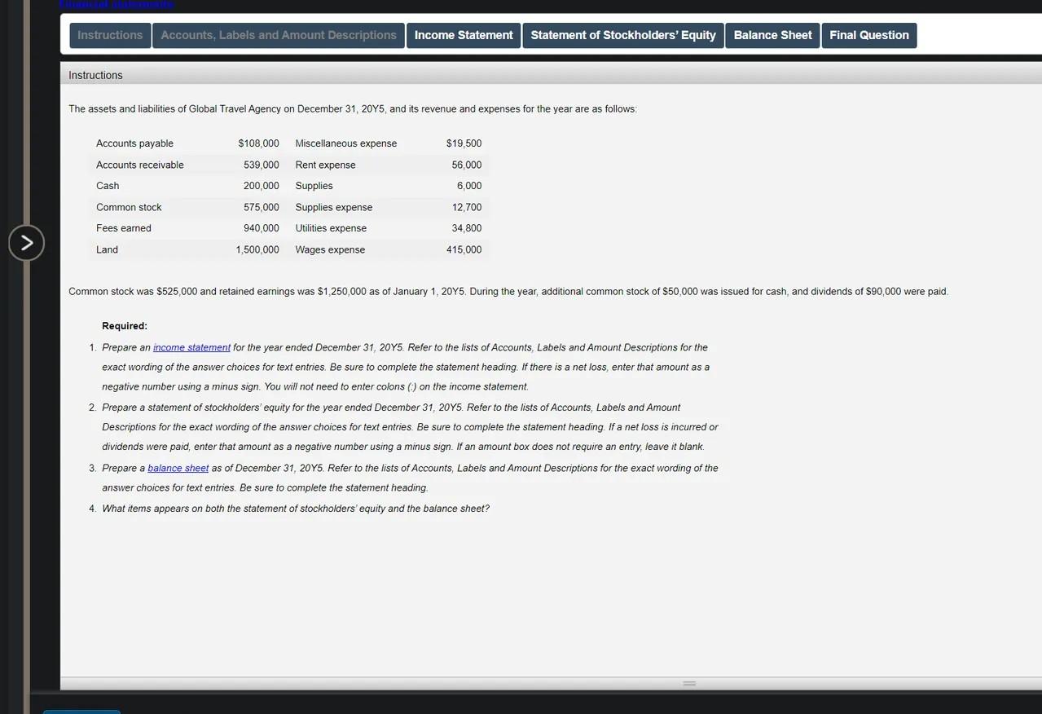
Task: Follow the income statement hyperlink in requirement 1
Action: click(191, 347)
